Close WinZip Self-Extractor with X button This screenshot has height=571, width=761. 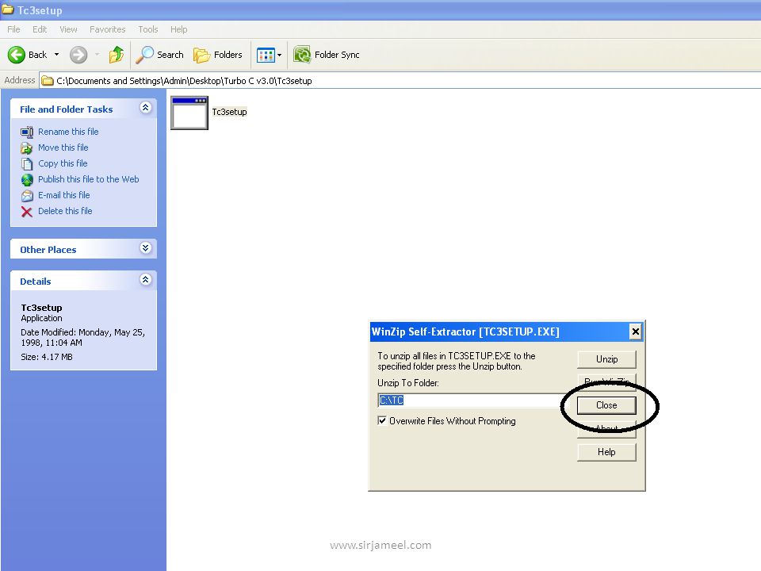(x=635, y=331)
